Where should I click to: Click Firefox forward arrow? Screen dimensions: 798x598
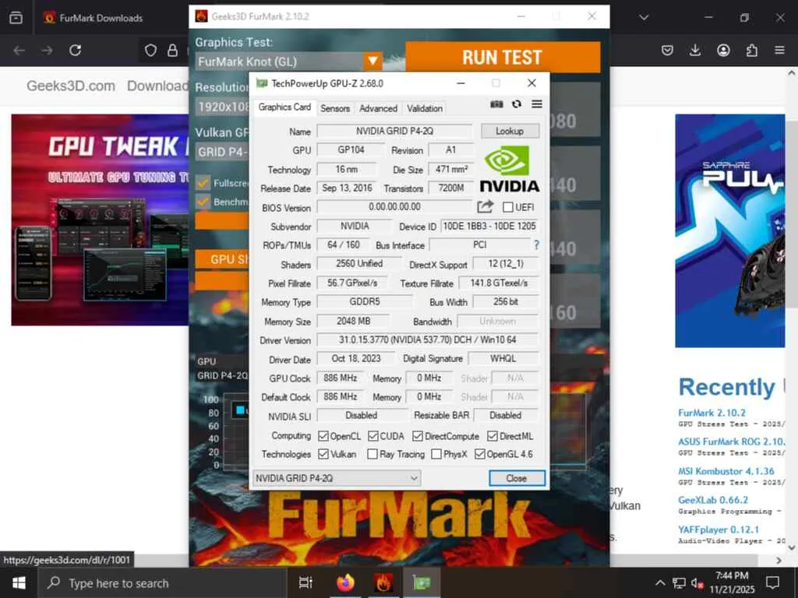(47, 51)
